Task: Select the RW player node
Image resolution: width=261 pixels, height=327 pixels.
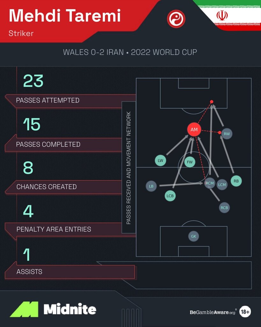Action: coord(227,134)
